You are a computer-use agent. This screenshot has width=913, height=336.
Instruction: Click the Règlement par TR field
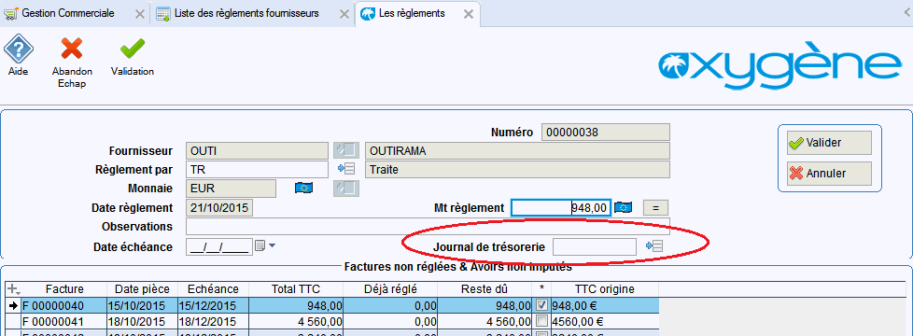click(258, 170)
